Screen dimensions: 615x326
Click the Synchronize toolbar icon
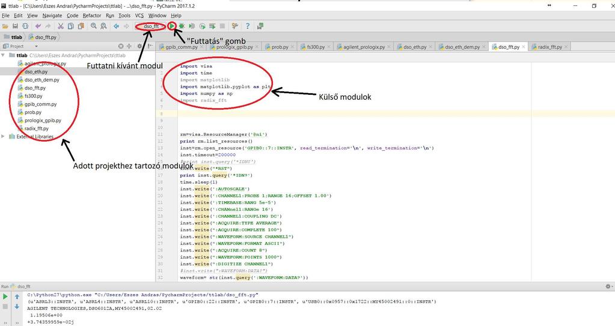(x=25, y=26)
